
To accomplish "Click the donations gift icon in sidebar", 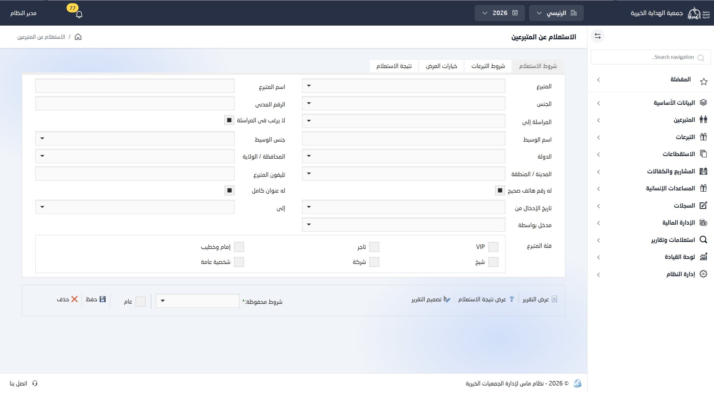I will pyautogui.click(x=703, y=137).
